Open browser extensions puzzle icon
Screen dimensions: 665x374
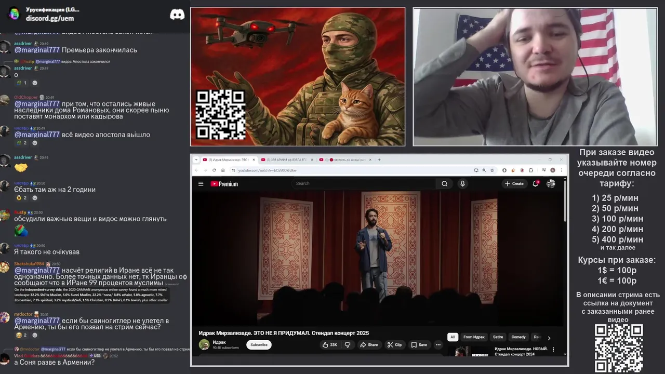point(531,170)
